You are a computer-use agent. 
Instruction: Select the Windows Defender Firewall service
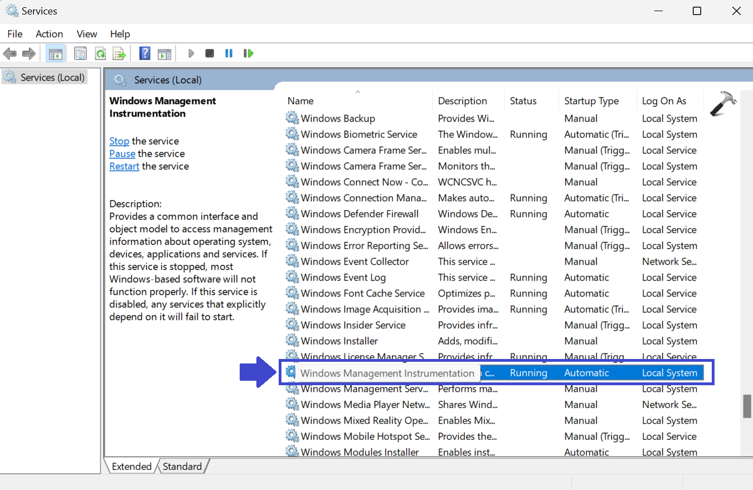[x=360, y=214]
